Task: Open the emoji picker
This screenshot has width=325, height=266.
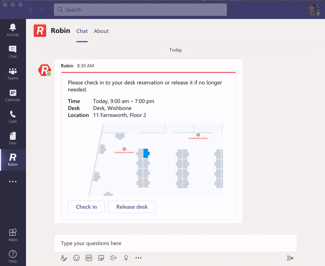Action: (76, 258)
